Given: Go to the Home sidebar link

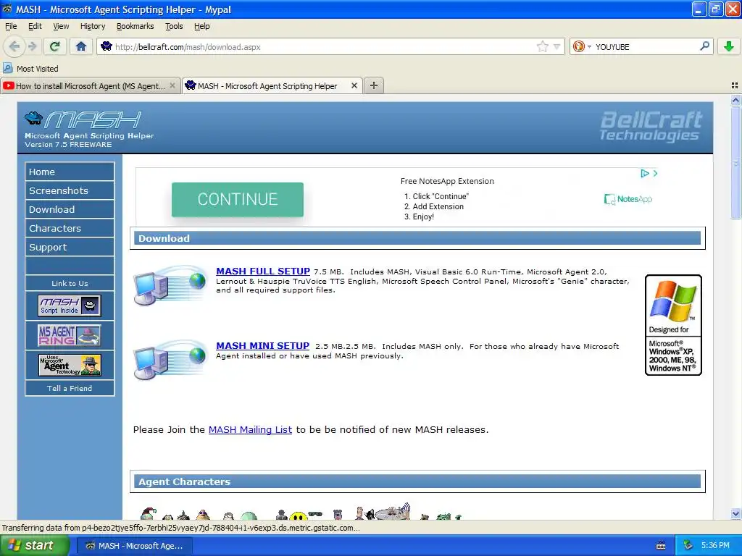Looking at the screenshot, I should (70, 172).
